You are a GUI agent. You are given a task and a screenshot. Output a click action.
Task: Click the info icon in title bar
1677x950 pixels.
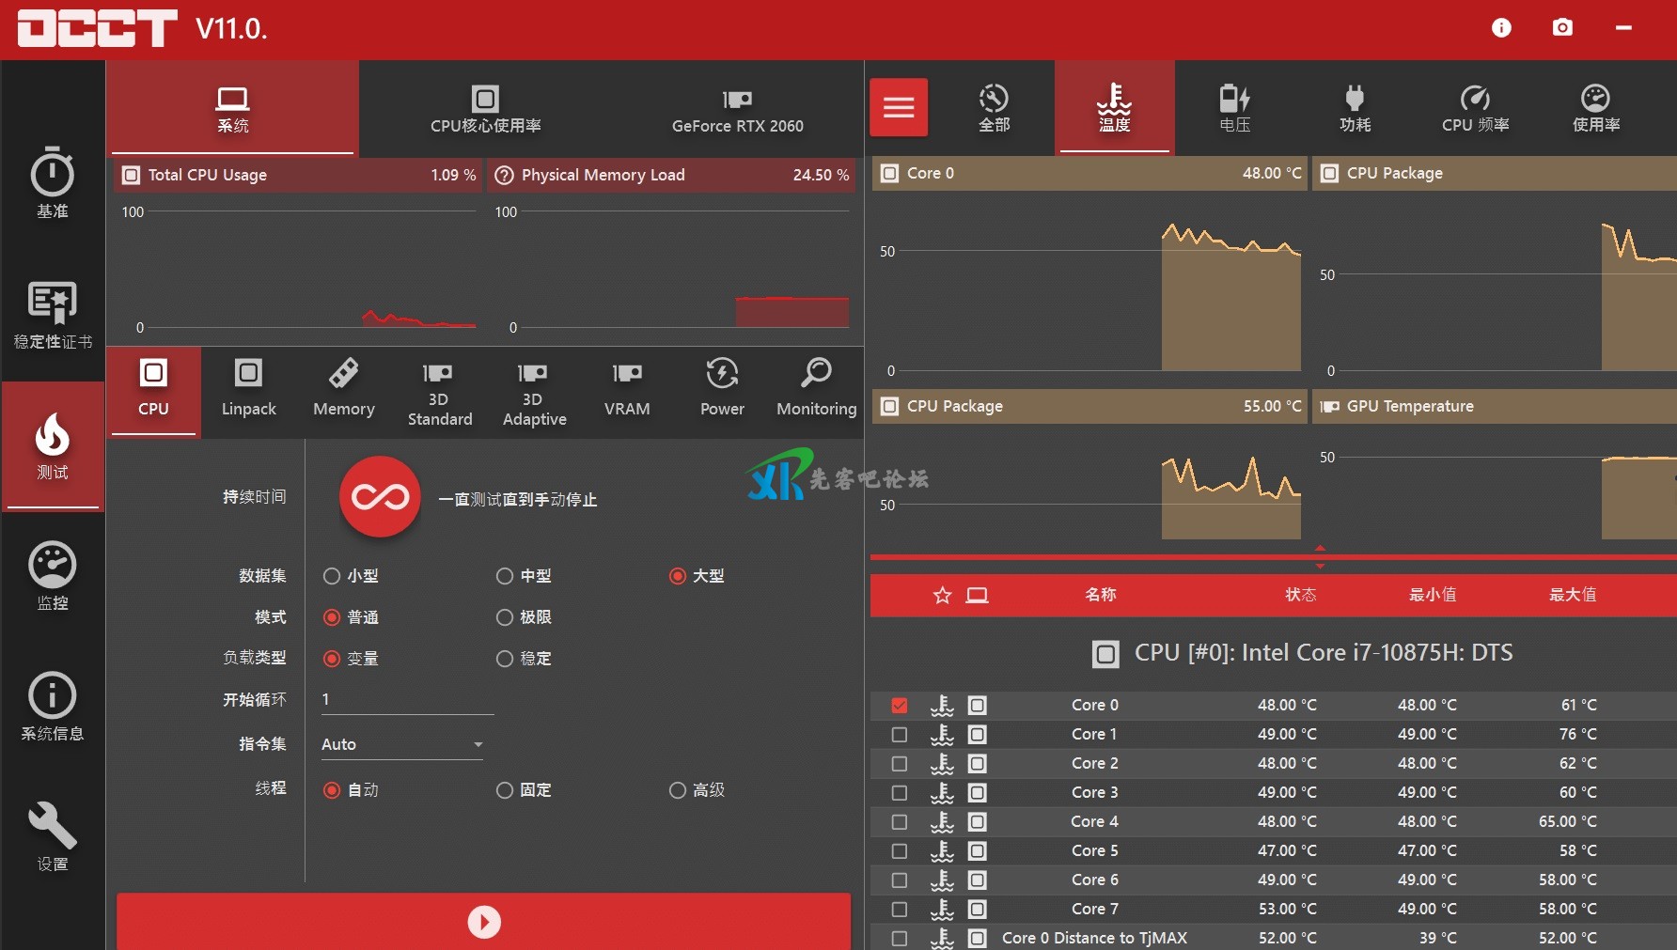pos(1501,28)
